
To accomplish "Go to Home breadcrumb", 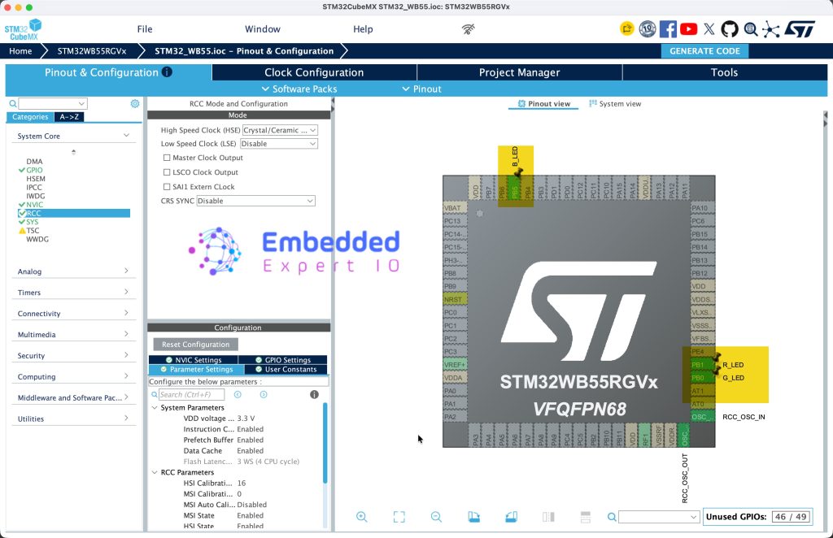I will pos(20,51).
